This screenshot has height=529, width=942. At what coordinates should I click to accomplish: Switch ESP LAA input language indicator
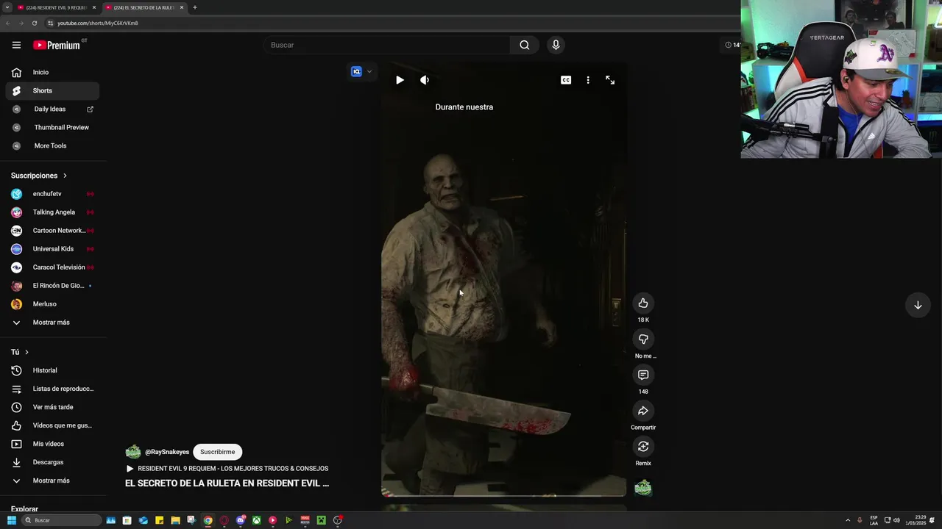(x=874, y=520)
